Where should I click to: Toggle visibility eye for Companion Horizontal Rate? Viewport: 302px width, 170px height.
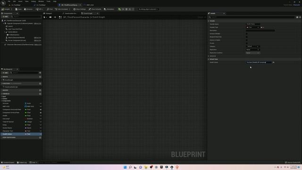coord(41,110)
